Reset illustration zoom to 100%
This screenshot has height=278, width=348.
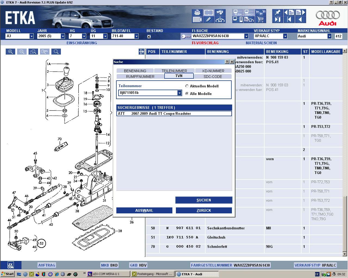[x=45, y=52]
